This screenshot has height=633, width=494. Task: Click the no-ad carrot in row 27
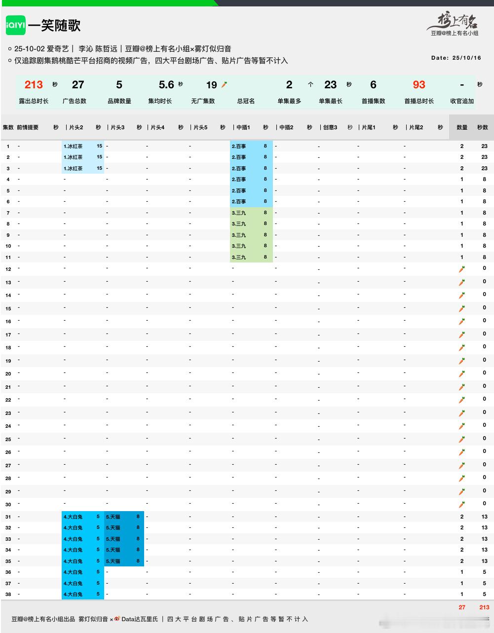(462, 465)
